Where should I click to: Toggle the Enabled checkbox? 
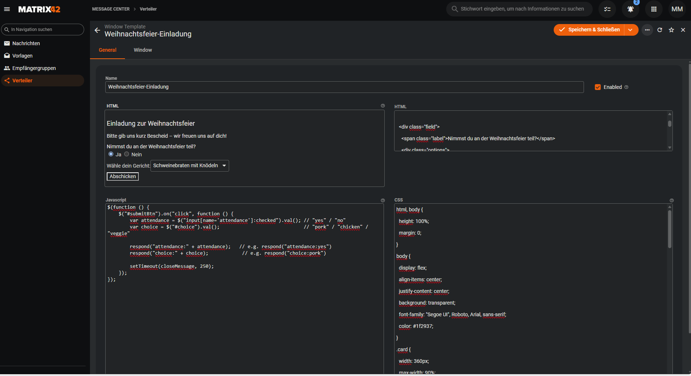598,87
